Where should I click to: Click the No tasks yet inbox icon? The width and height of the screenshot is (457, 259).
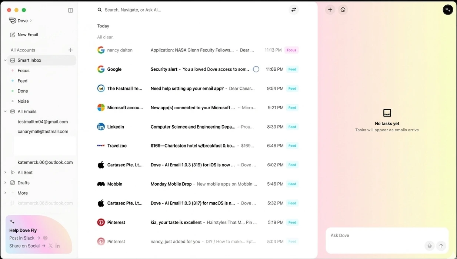[387, 113]
